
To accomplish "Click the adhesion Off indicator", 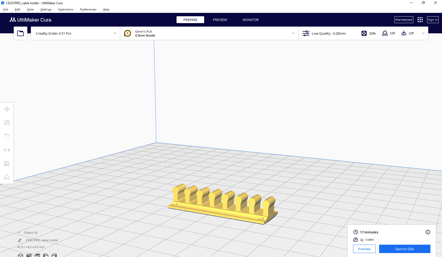I will point(408,33).
